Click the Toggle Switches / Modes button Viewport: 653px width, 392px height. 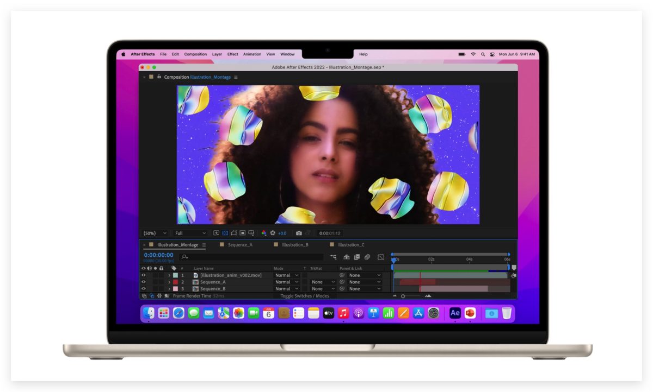305,295
